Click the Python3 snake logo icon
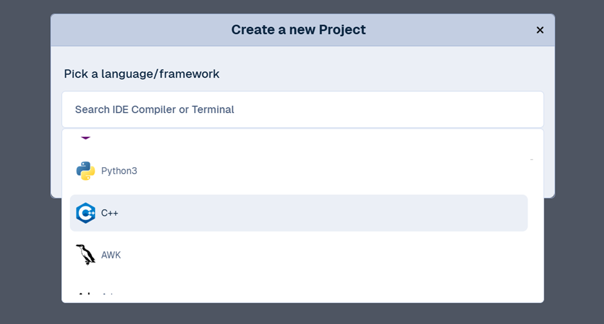The width and height of the screenshot is (604, 324). tap(85, 171)
